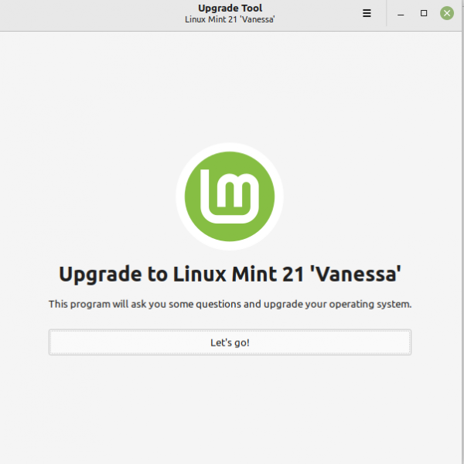The image size is (464, 464).
Task: Click the Linux Mint 21 'Vanessa' header subtitle
Action: coord(230,19)
